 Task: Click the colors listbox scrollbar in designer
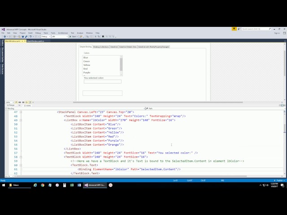(121, 65)
